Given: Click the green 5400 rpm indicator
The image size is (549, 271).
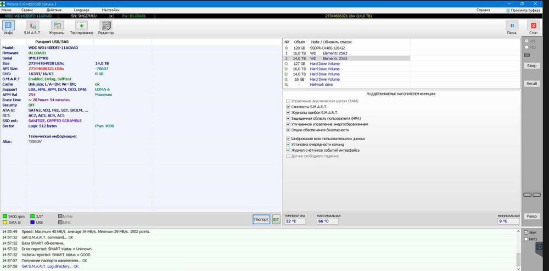Looking at the screenshot, I should pyautogui.click(x=5, y=217).
